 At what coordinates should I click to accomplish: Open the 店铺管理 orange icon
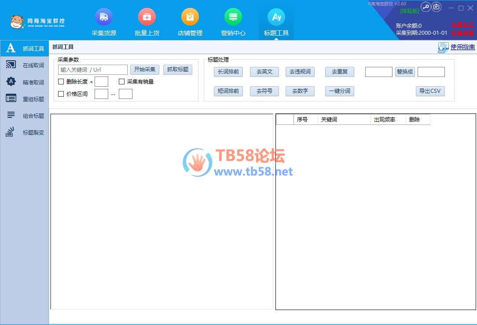click(x=190, y=17)
